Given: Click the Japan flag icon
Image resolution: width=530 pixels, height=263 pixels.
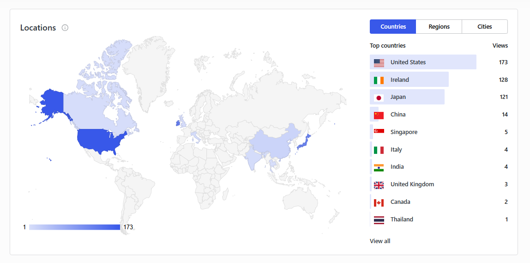Looking at the screenshot, I should (x=379, y=98).
